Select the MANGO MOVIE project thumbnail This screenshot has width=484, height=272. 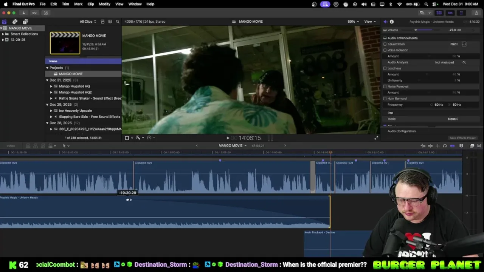pyautogui.click(x=65, y=43)
